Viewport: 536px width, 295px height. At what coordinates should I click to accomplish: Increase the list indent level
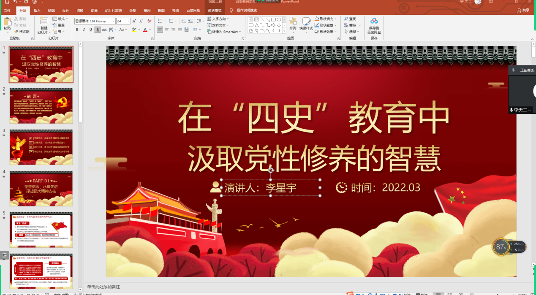click(190, 21)
